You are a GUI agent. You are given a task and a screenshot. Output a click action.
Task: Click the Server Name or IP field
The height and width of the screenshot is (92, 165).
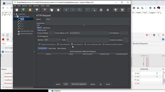pyautogui.click(x=89, y=33)
